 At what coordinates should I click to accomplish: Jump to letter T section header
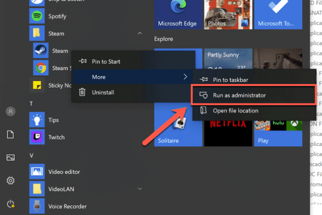(31, 103)
